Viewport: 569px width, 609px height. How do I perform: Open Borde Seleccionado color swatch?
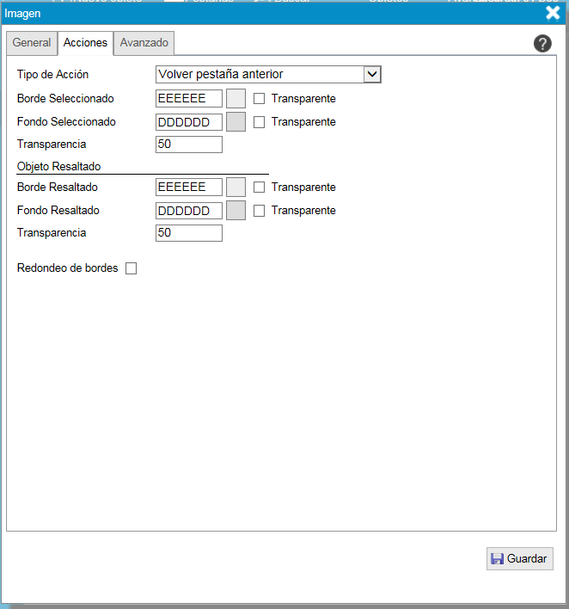point(236,99)
